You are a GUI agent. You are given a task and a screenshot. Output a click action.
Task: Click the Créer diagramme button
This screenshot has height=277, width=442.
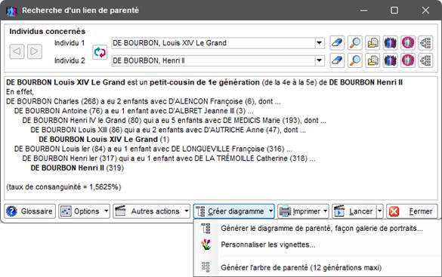point(234,211)
